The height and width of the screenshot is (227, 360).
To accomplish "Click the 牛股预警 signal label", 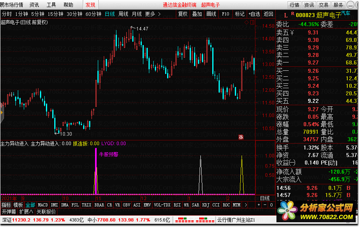I will point(109,154).
